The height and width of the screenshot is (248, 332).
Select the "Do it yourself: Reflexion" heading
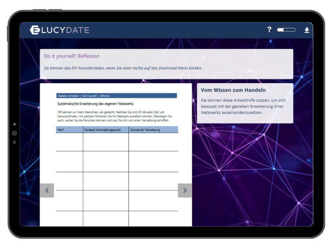tap(71, 56)
